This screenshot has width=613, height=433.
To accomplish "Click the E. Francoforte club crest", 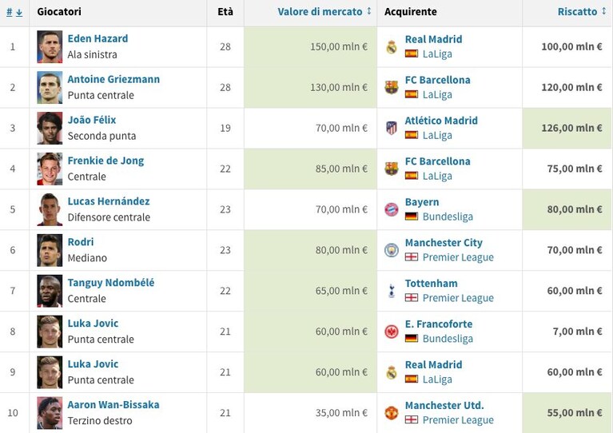I will click(392, 332).
